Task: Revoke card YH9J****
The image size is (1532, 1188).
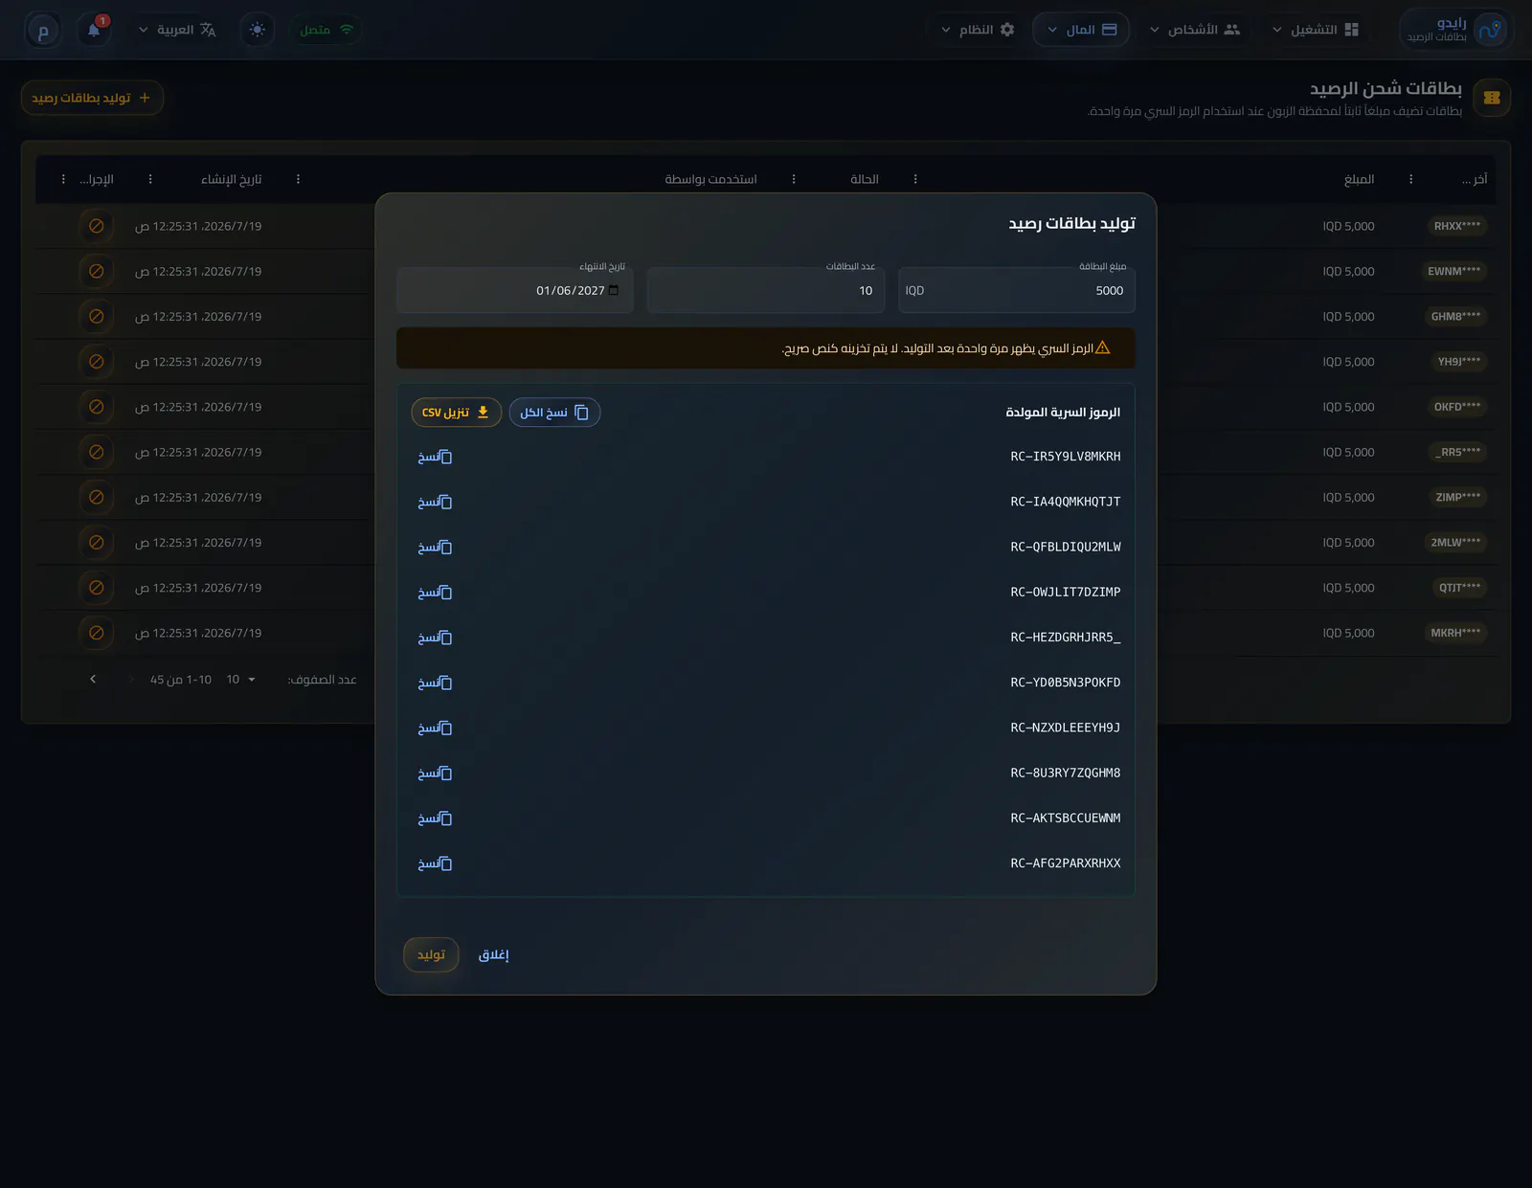Action: tap(97, 362)
